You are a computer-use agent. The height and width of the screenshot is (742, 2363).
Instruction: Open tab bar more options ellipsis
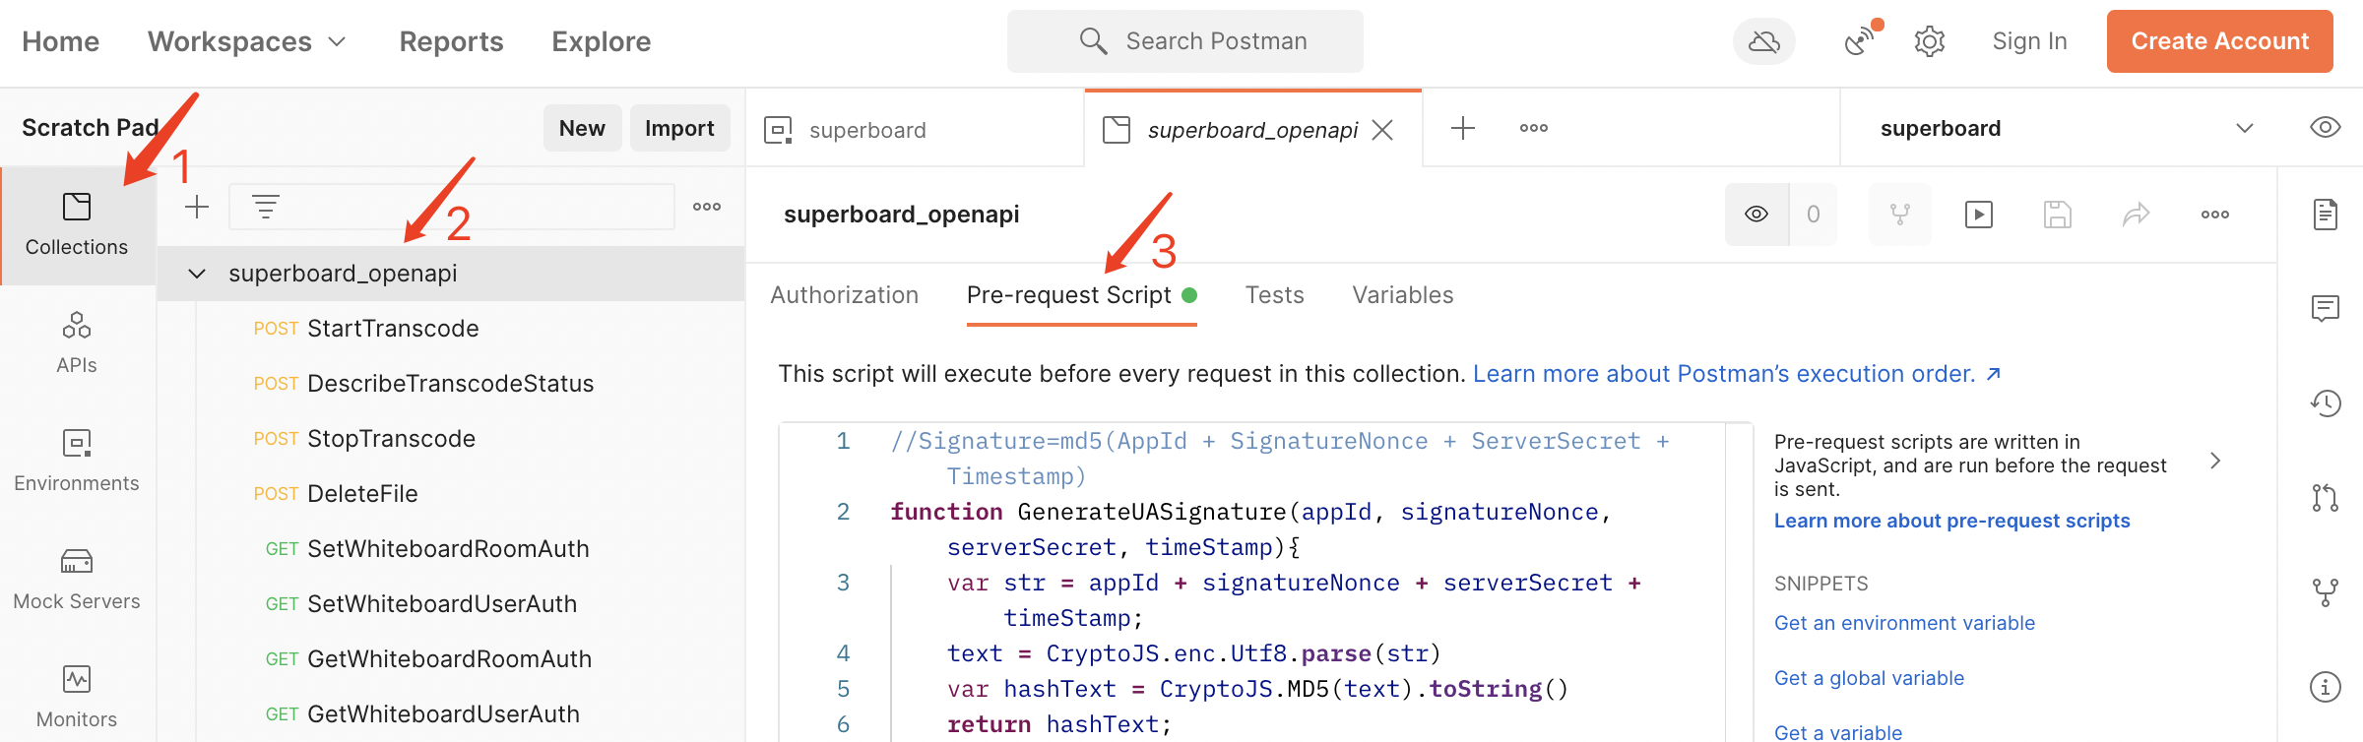pos(1534,128)
